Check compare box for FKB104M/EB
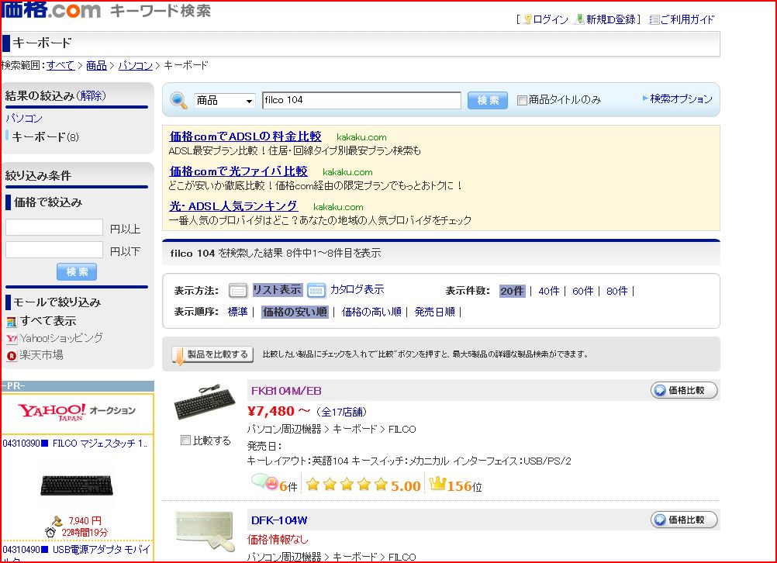The height and width of the screenshot is (563, 777). [x=185, y=440]
